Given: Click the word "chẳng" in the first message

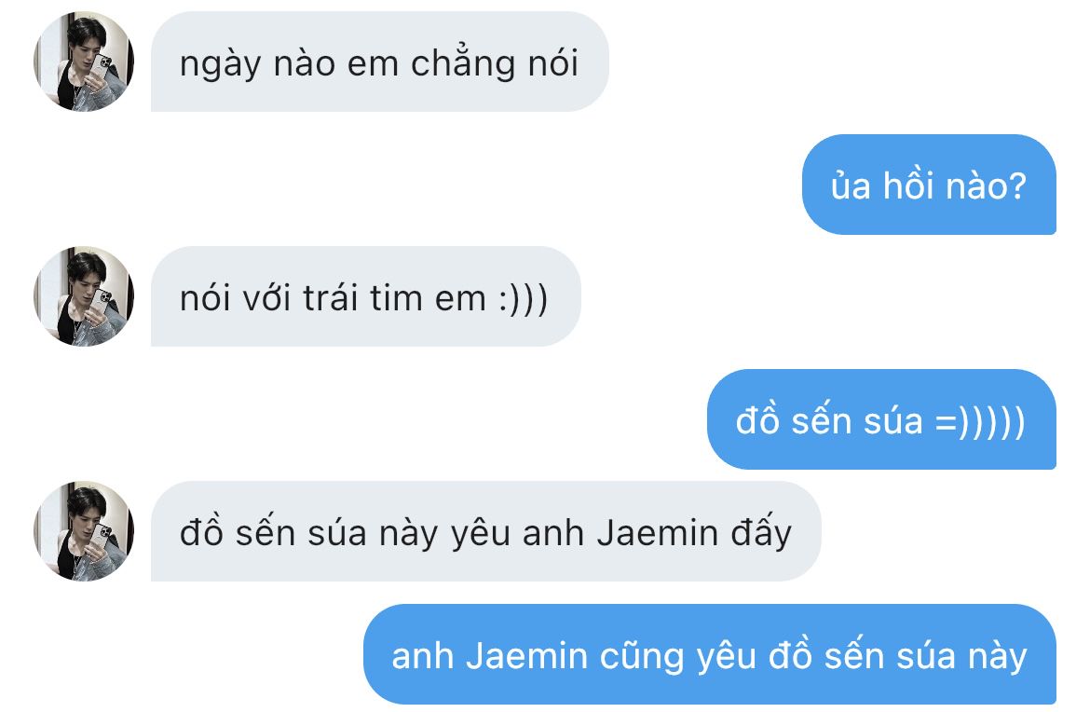Looking at the screenshot, I should [462, 64].
